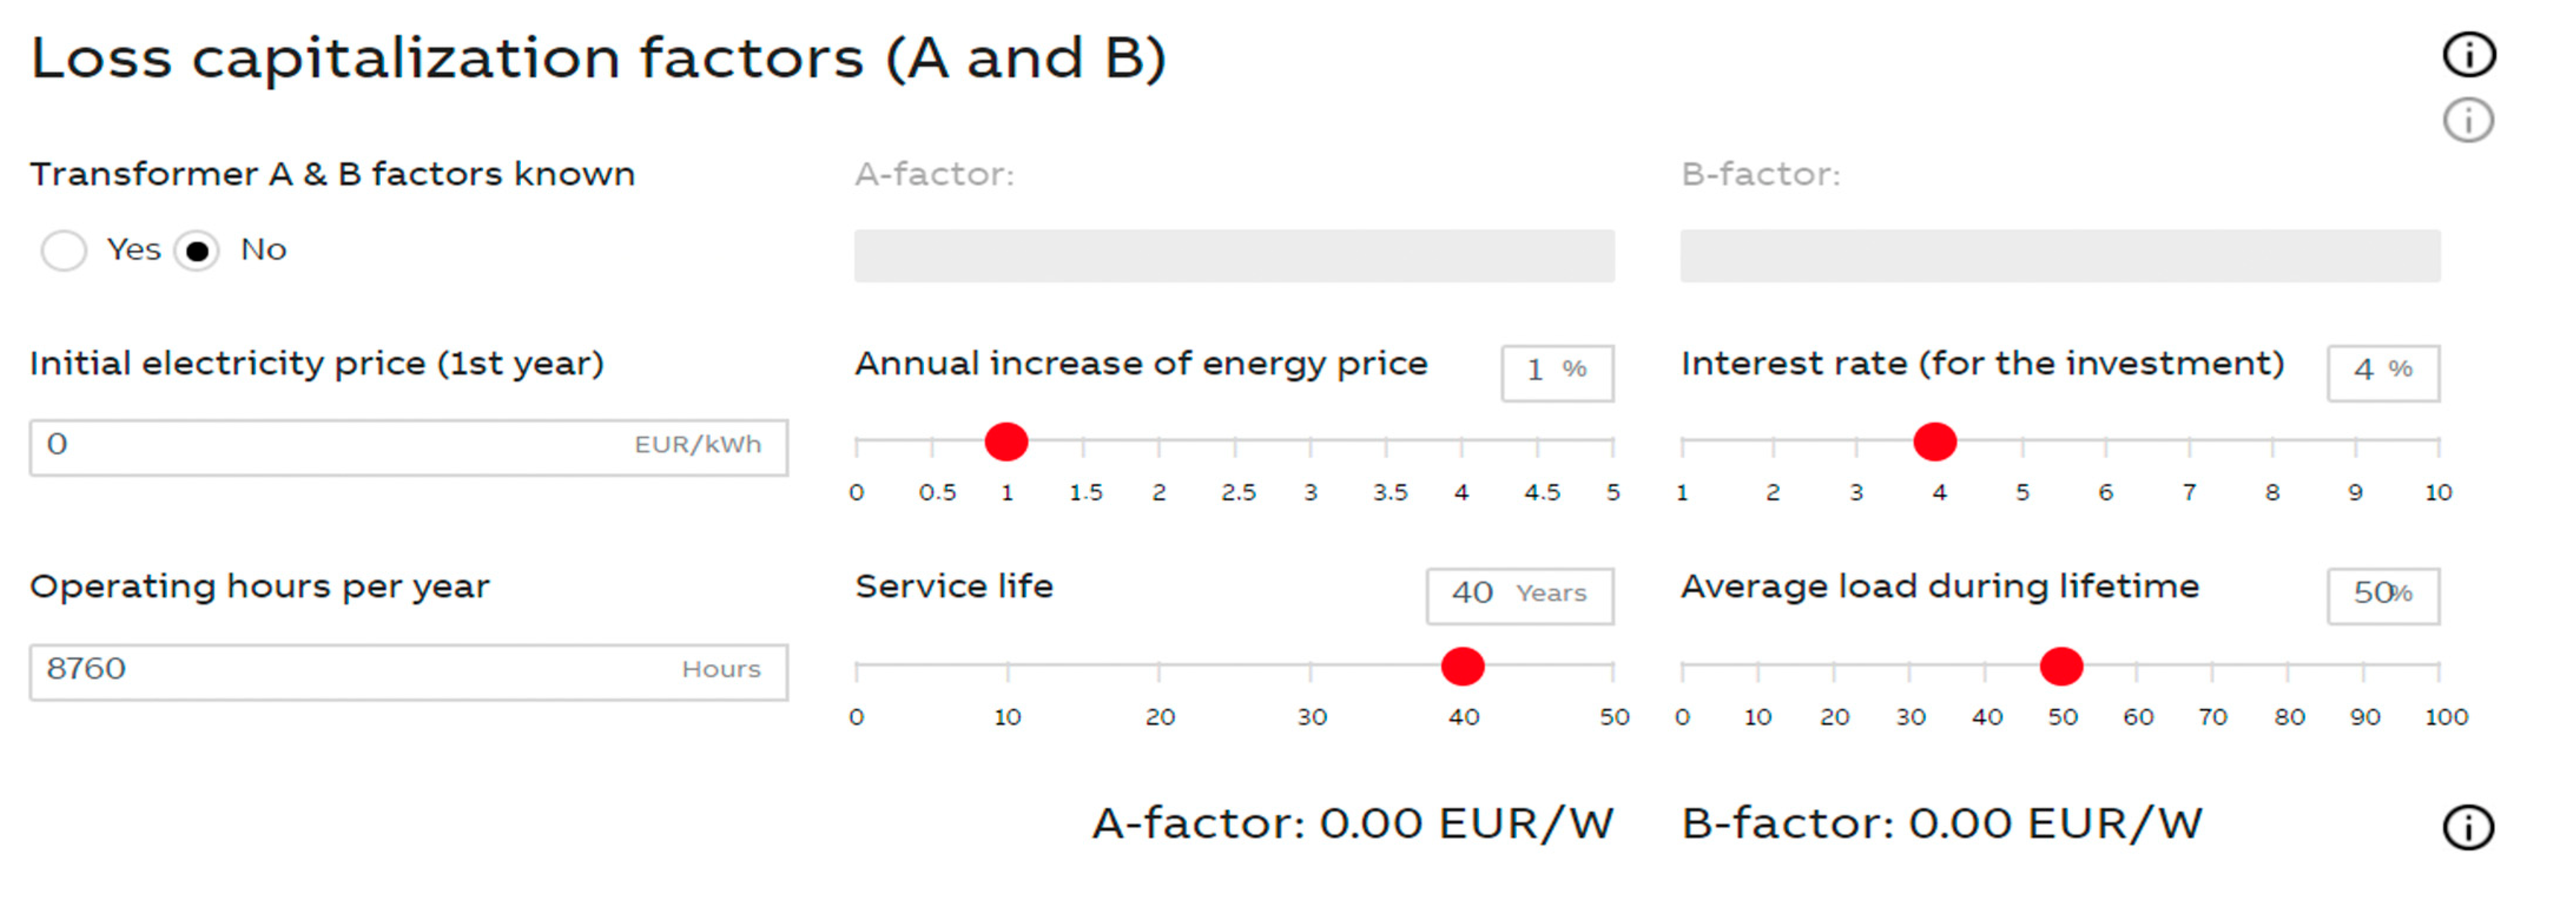The height and width of the screenshot is (899, 2576).
Task: Click the Service life years value box
Action: 1519,596
